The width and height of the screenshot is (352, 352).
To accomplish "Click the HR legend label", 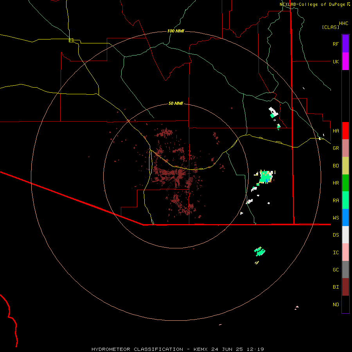I will tap(336, 183).
